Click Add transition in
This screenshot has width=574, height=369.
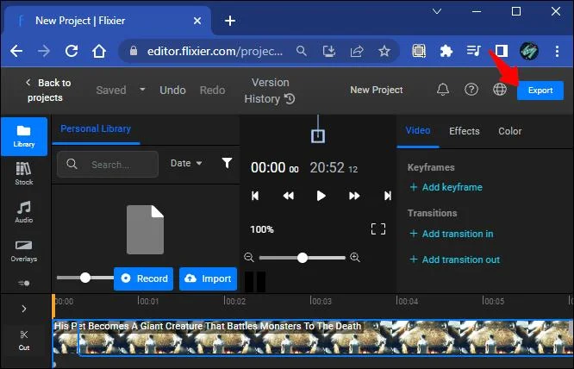451,234
